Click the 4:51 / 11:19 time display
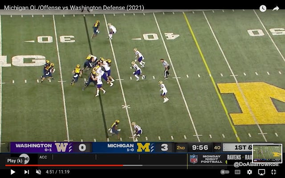This screenshot has height=178, width=285. 57,172
